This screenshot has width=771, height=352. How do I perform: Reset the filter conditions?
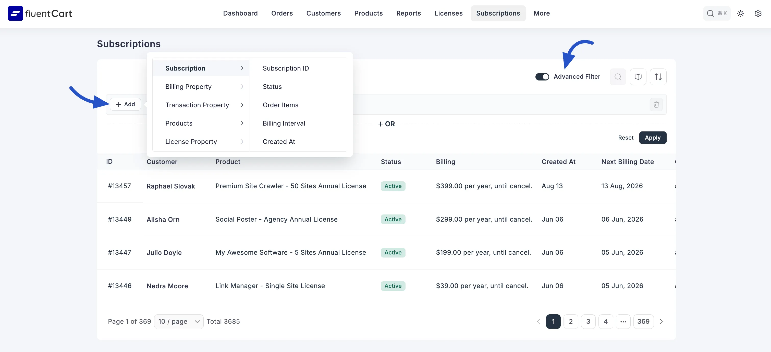[x=625, y=138]
